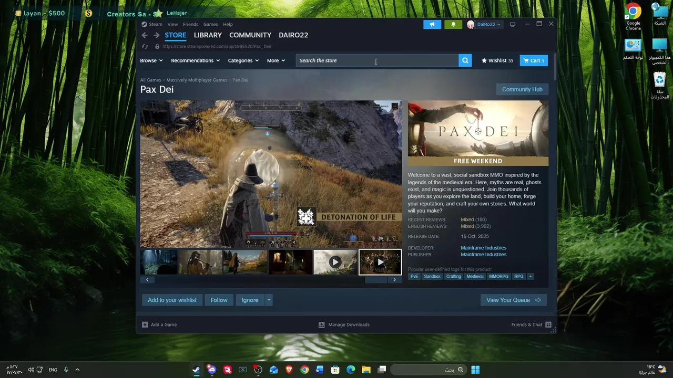Click in the Search the store field
Image resolution: width=673 pixels, height=378 pixels.
point(377,60)
